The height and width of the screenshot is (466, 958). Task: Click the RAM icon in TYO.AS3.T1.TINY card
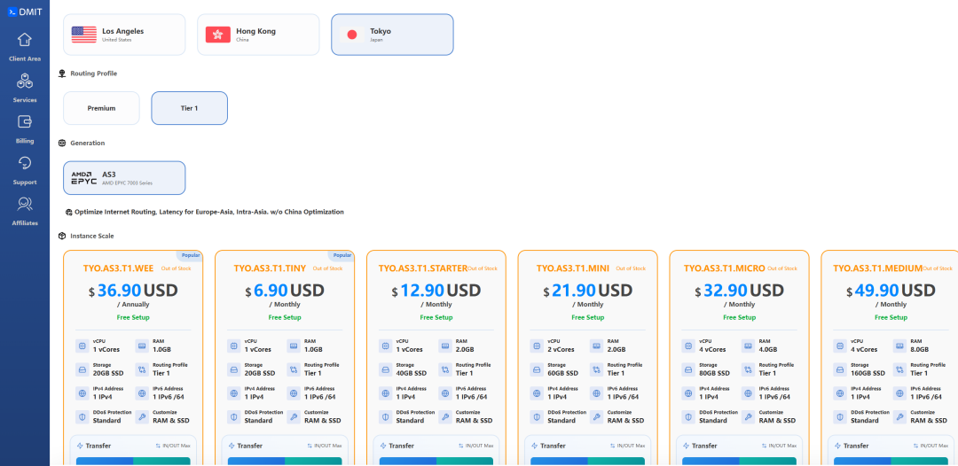tap(294, 346)
